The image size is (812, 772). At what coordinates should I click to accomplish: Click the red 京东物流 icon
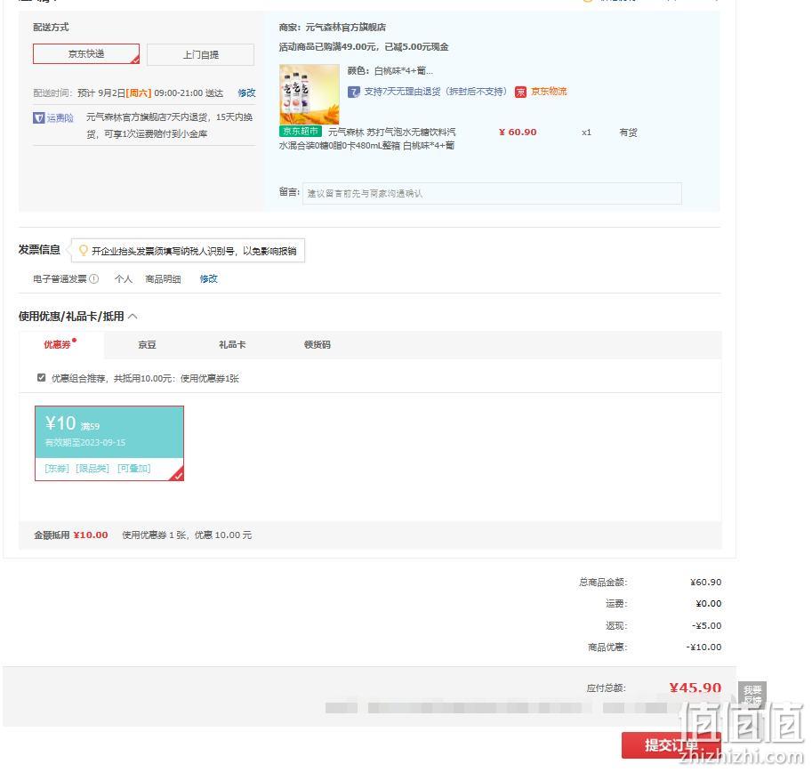pyautogui.click(x=520, y=92)
